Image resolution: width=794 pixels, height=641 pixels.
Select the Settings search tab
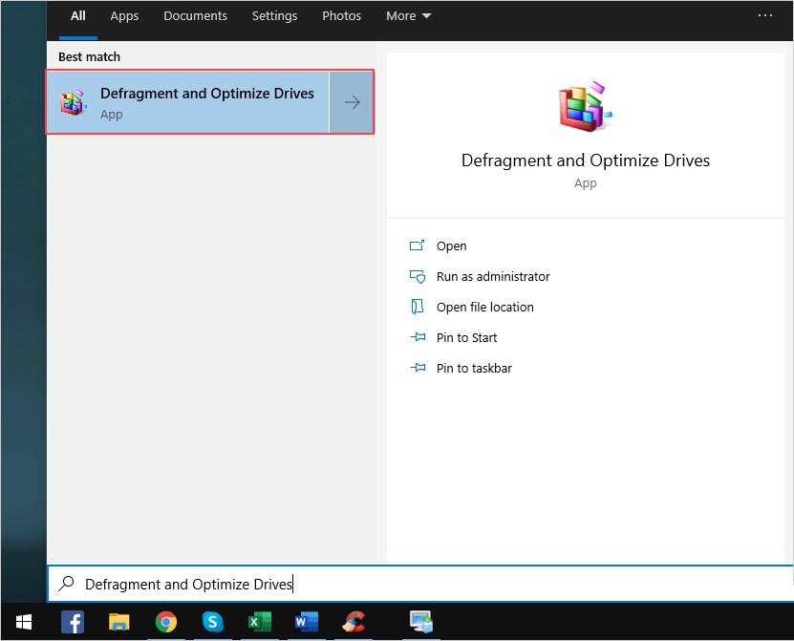pos(274,16)
